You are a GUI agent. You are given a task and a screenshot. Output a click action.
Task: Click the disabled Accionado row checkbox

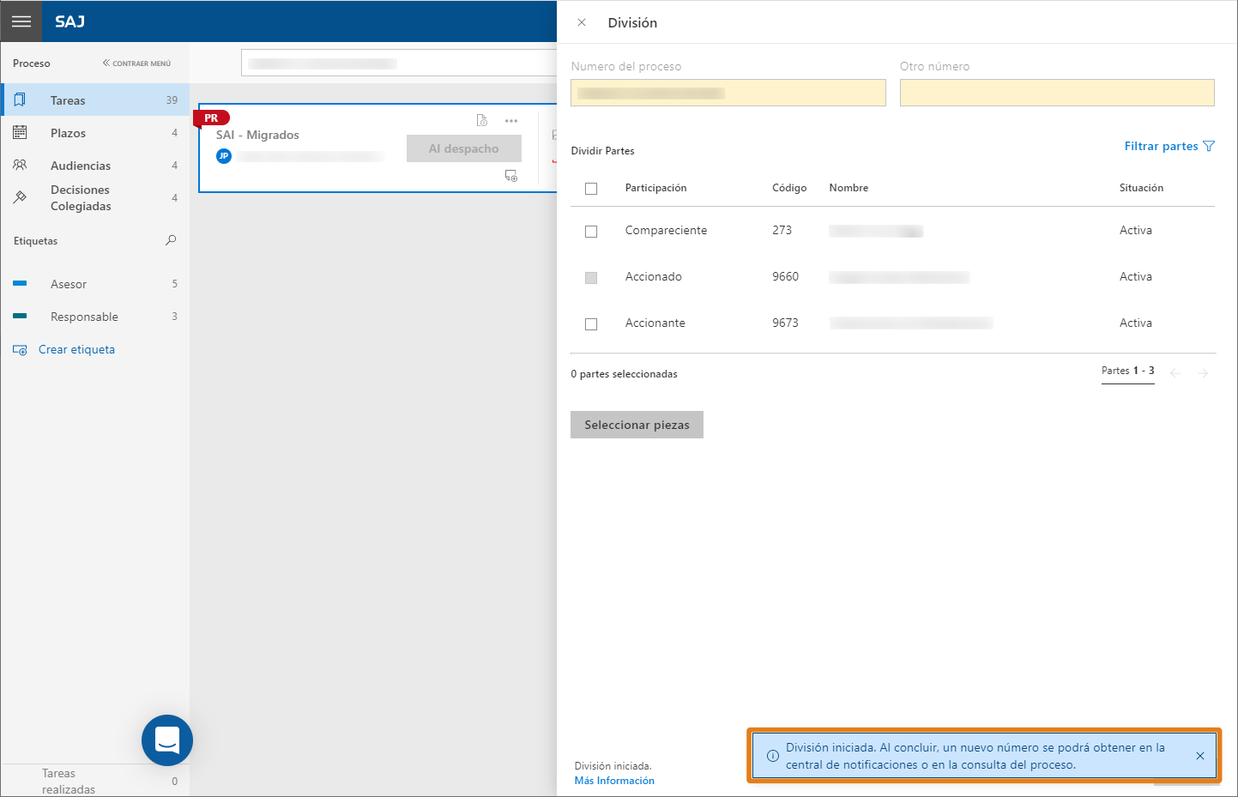tap(591, 278)
